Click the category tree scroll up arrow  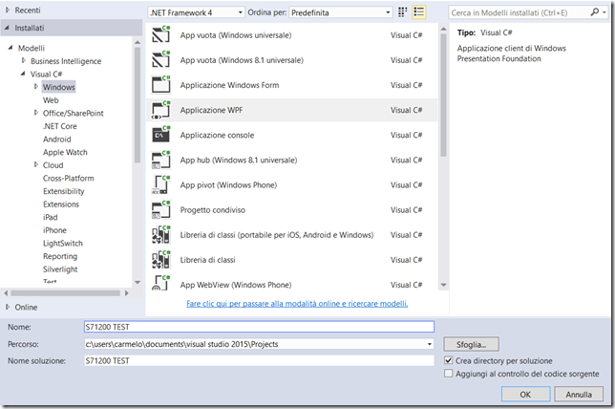tap(138, 42)
